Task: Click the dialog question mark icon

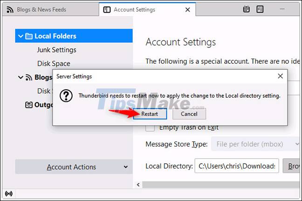Action: (66, 95)
